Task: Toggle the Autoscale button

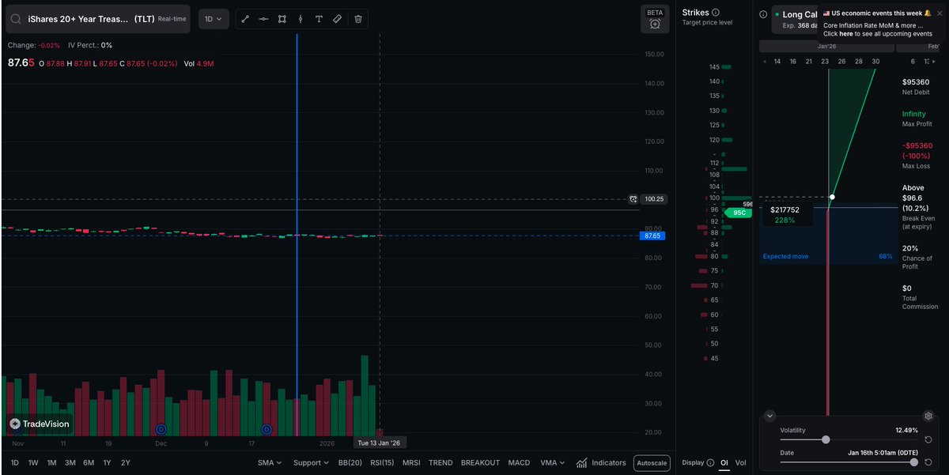Action: tap(652, 463)
